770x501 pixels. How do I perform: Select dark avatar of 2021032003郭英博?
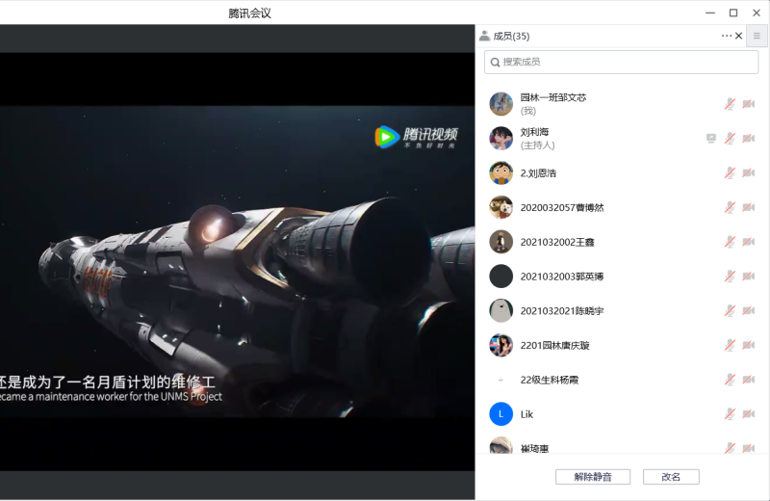click(x=500, y=277)
